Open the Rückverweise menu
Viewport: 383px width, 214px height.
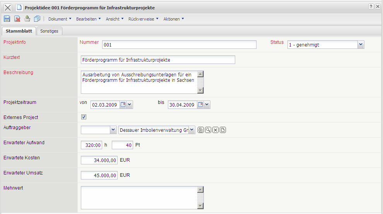[144, 19]
